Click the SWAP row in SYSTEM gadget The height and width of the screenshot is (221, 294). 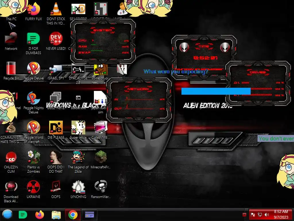103,52
